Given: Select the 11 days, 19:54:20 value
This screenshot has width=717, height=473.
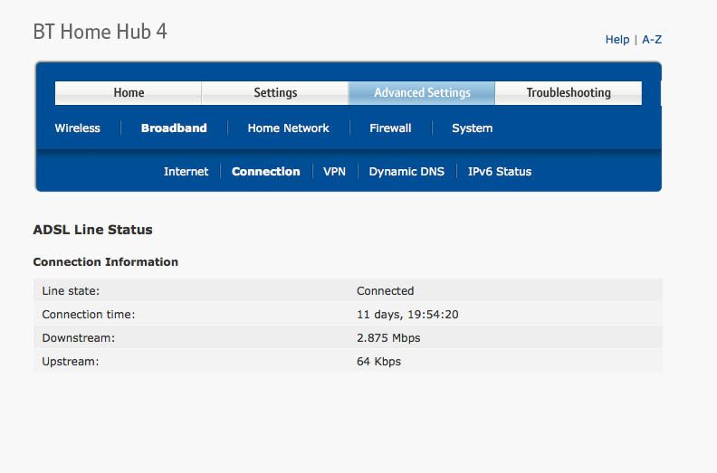Looking at the screenshot, I should (x=407, y=315).
